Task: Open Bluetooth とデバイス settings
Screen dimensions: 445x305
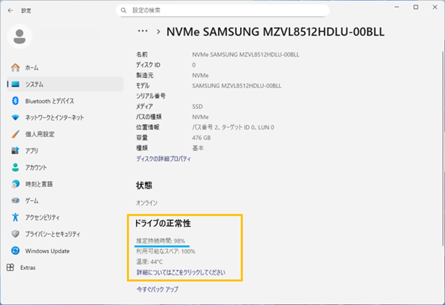Action: (65, 101)
